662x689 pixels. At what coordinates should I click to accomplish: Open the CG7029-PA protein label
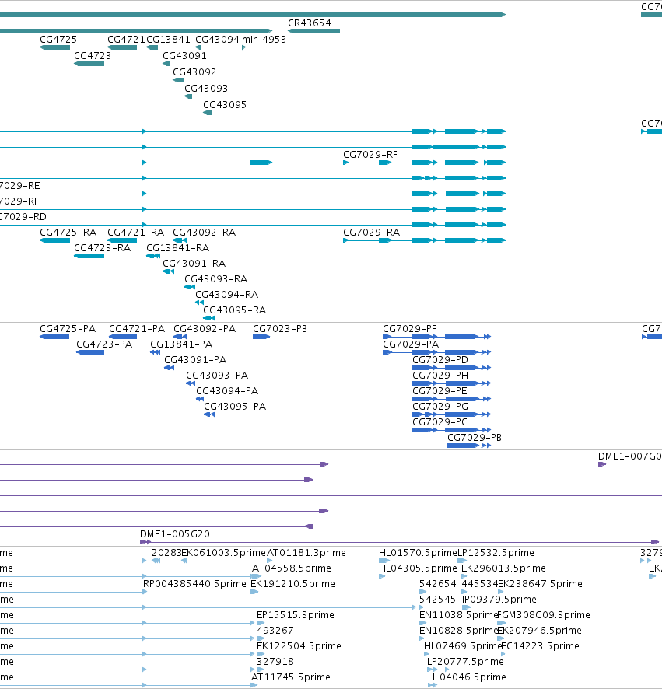tap(411, 344)
